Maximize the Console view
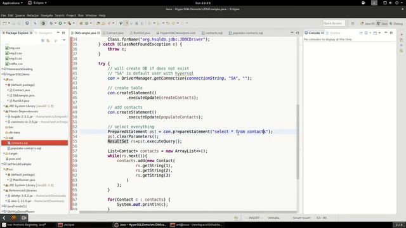 (x=391, y=33)
